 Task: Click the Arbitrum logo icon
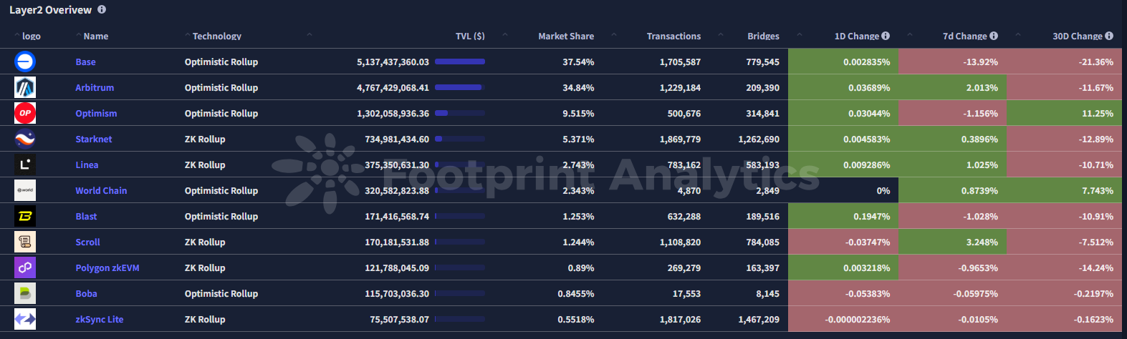[x=25, y=87]
